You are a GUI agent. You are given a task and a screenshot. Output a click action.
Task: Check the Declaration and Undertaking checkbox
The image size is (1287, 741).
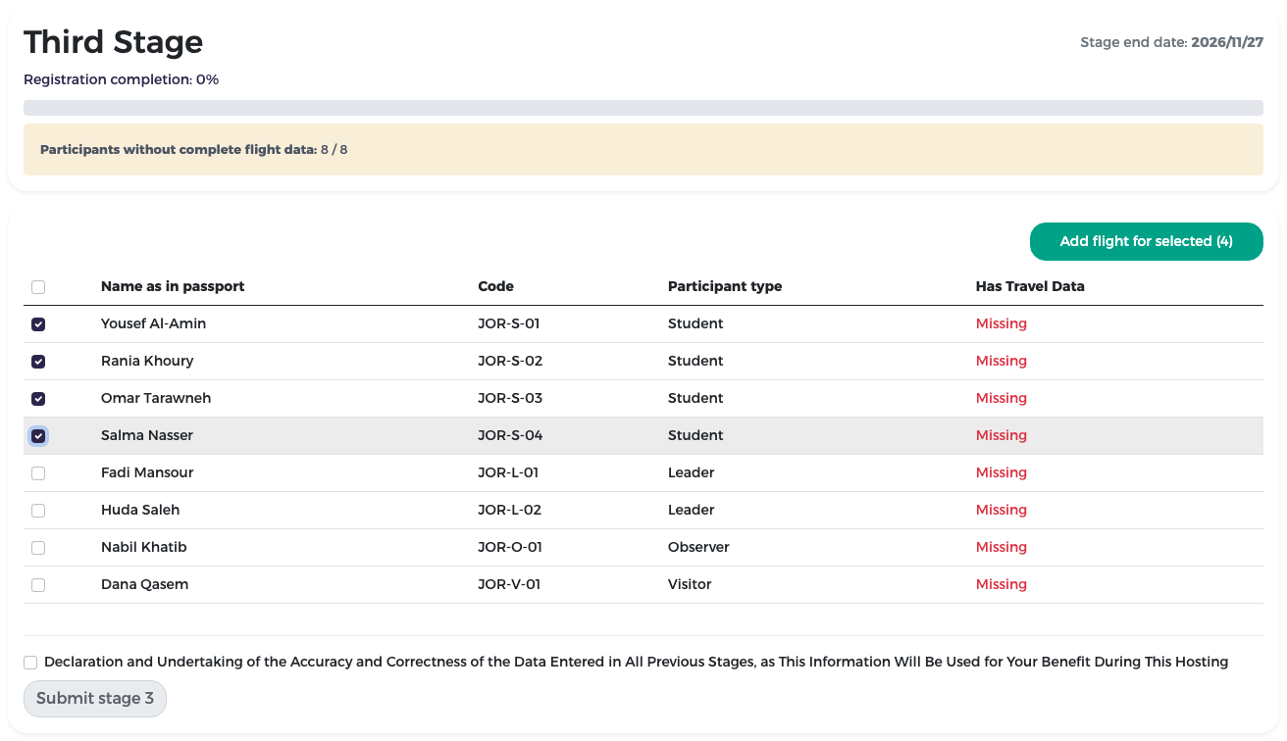pyautogui.click(x=30, y=663)
